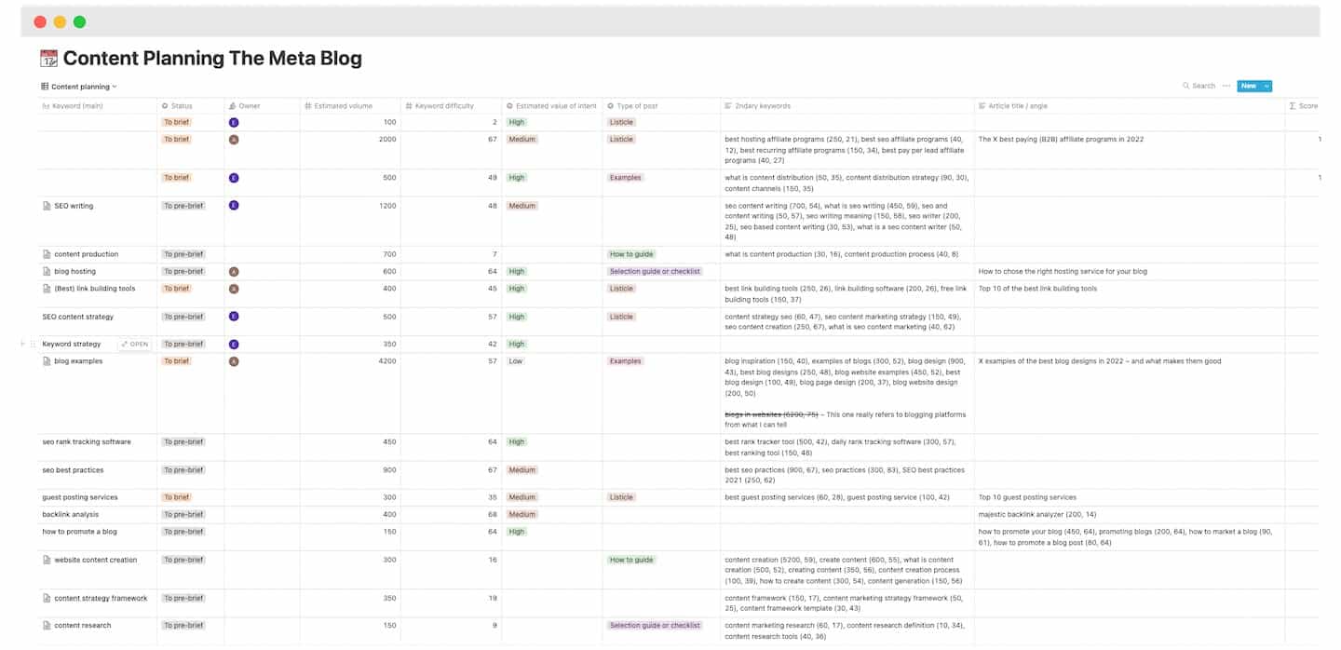Click the calendar page icon beside the title

tap(48, 58)
